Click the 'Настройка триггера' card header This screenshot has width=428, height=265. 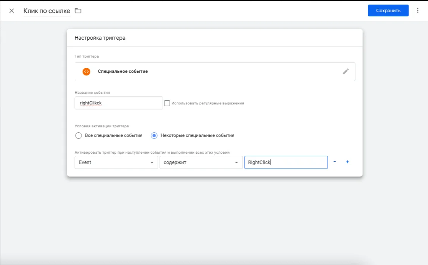[100, 38]
